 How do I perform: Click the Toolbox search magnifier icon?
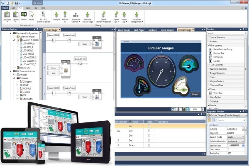pos(246,33)
